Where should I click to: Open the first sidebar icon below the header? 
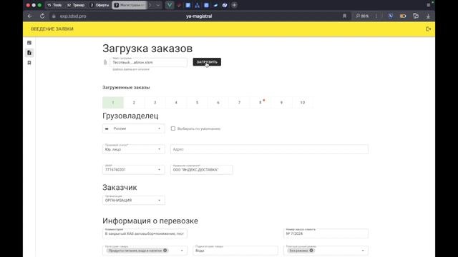[x=29, y=43]
